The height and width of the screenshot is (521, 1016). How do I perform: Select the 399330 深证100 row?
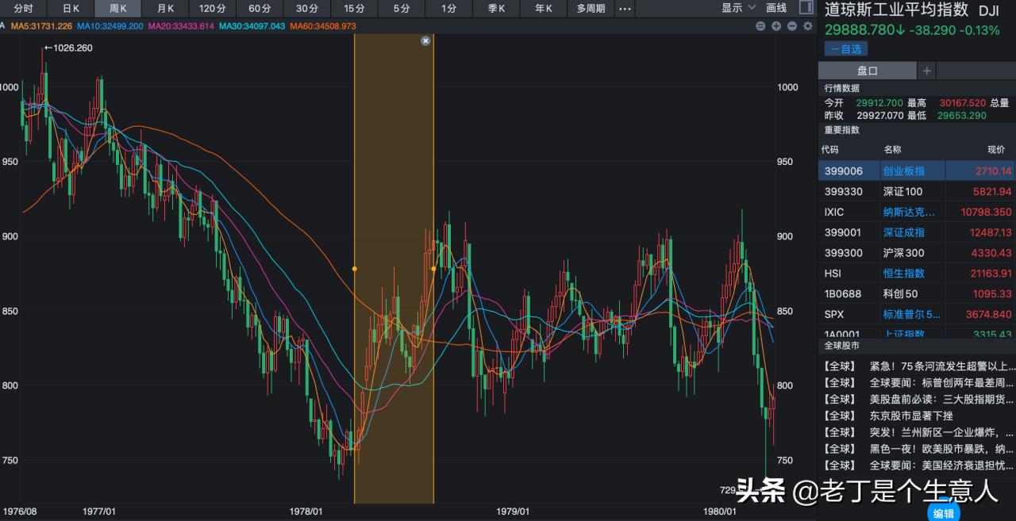click(917, 191)
